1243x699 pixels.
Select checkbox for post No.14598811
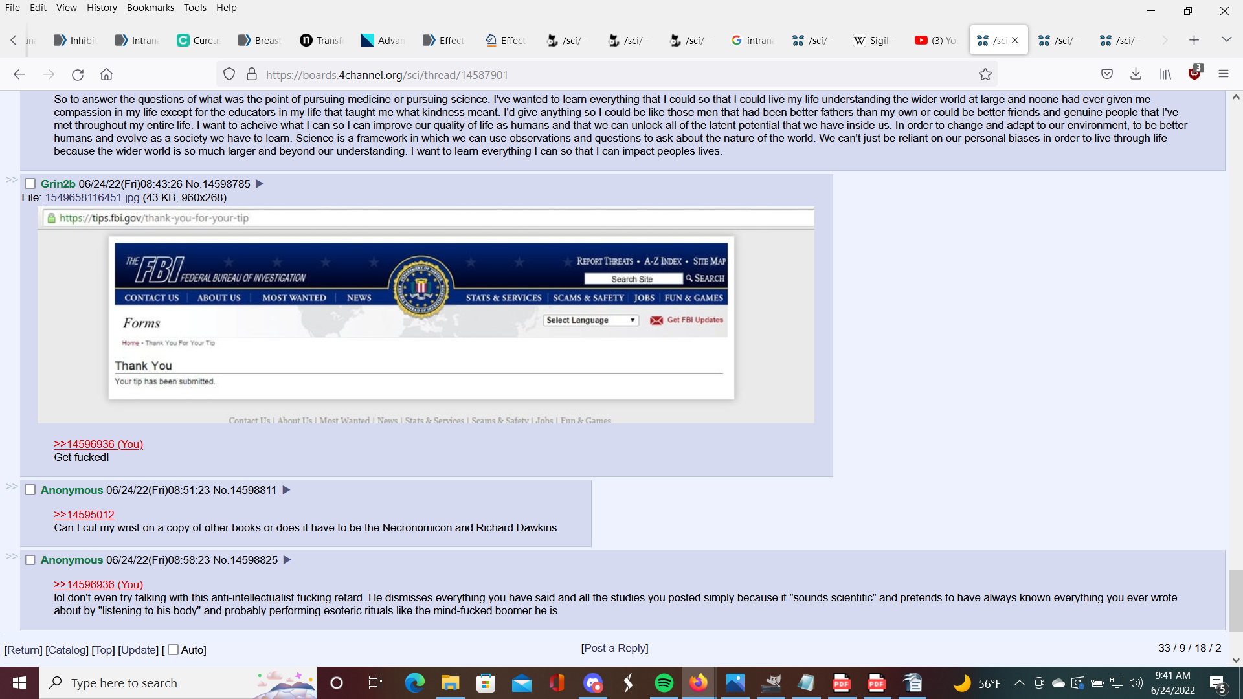[x=30, y=490]
